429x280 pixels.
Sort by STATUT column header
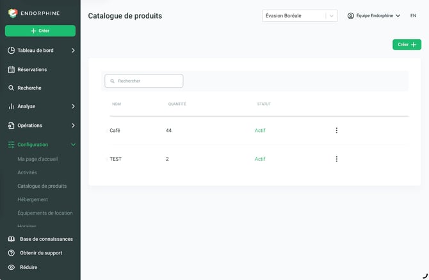tap(264, 104)
